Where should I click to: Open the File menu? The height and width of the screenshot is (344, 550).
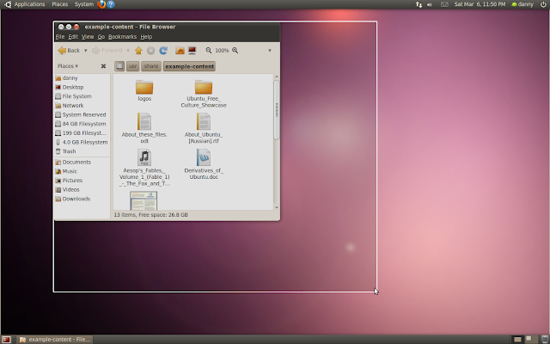[x=60, y=36]
